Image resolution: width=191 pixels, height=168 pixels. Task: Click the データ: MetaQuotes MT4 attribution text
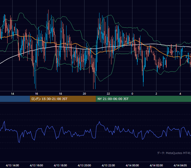pyautogui.click(x=174, y=153)
